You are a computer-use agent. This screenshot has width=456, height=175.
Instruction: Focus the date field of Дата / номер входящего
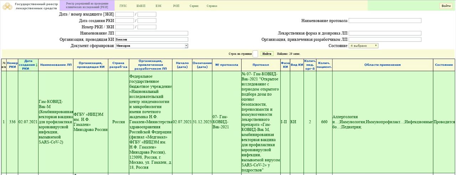tap(124, 15)
